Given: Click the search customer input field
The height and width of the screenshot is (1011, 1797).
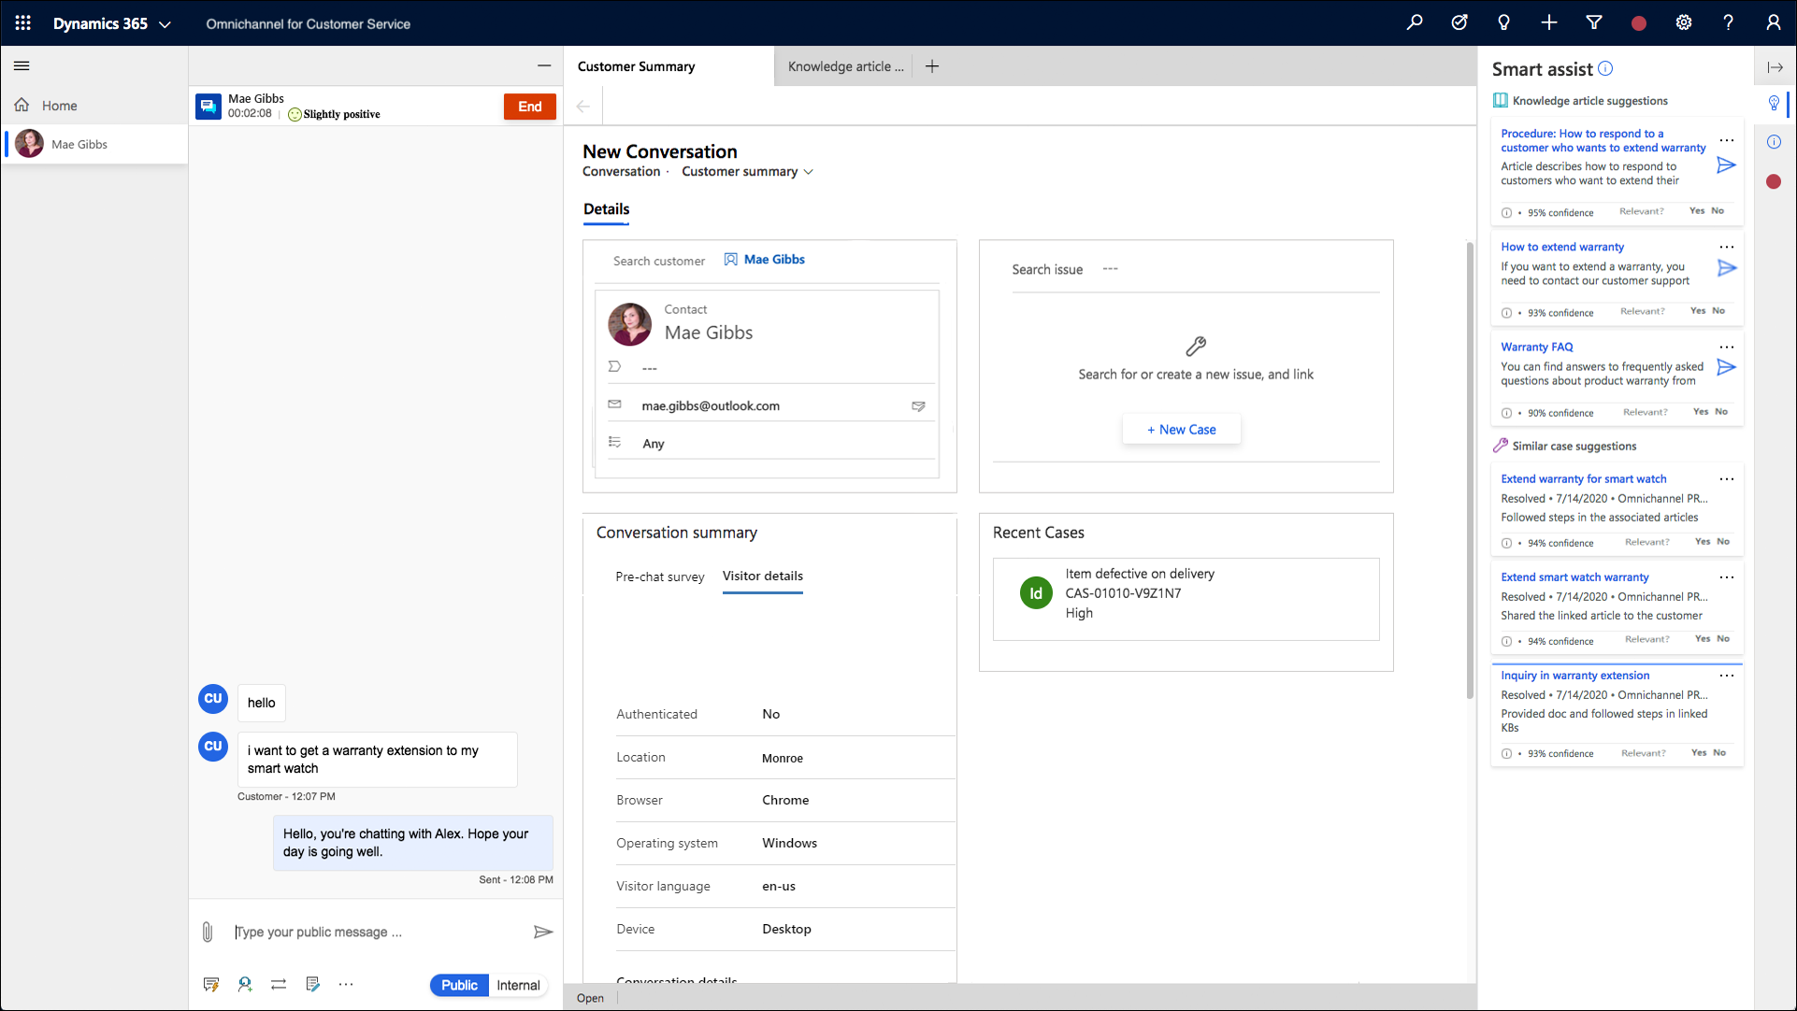Looking at the screenshot, I should pos(660,259).
